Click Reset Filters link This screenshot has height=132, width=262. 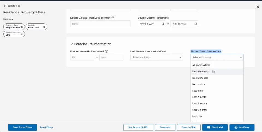(46, 127)
